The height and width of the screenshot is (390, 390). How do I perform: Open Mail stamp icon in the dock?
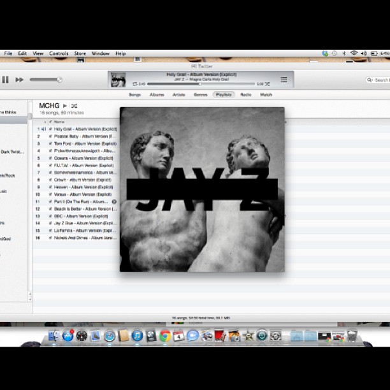pyautogui.click(x=96, y=336)
